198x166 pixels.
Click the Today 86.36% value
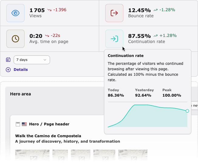pos(116,95)
